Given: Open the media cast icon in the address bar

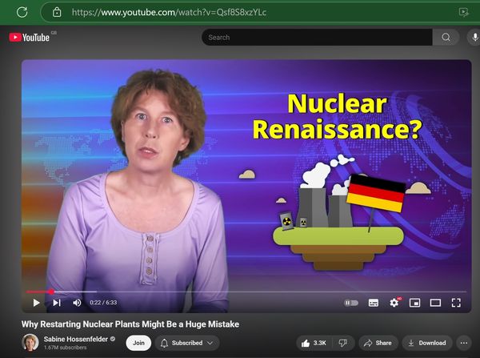Looking at the screenshot, I should (x=464, y=12).
